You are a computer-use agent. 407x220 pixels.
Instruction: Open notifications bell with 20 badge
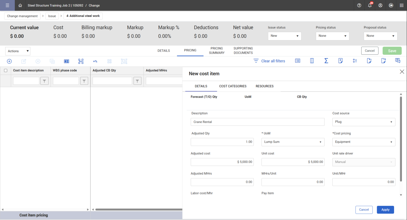370,5
